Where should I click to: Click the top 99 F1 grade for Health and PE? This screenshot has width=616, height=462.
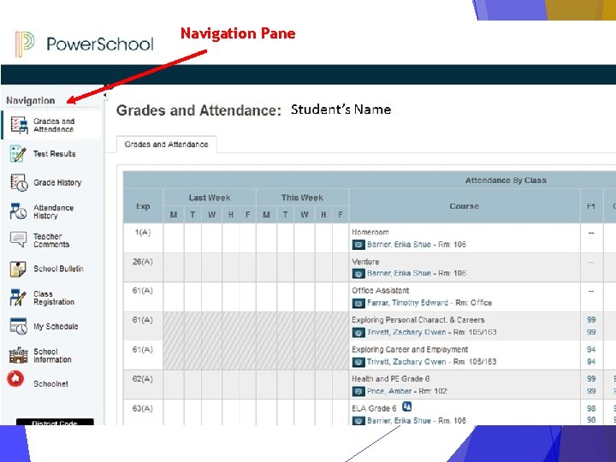591,379
